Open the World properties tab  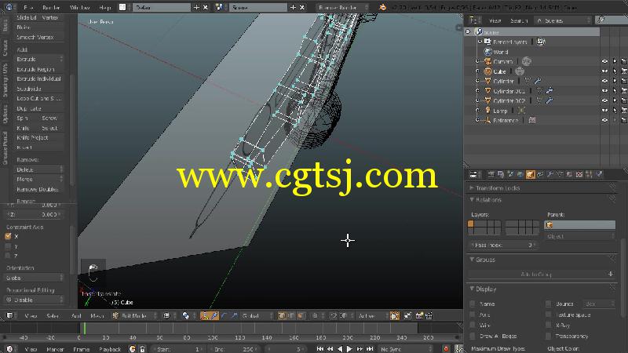click(520, 174)
